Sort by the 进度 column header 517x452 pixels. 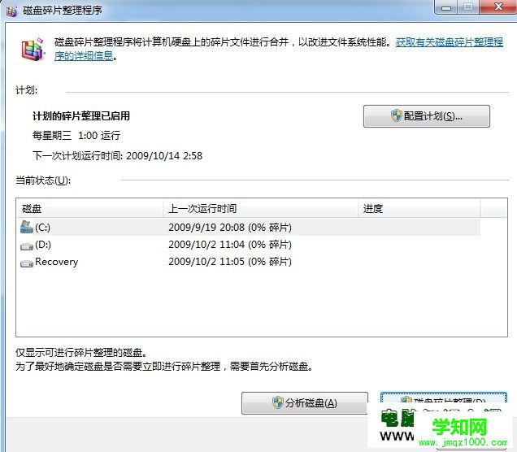pyautogui.click(x=419, y=208)
